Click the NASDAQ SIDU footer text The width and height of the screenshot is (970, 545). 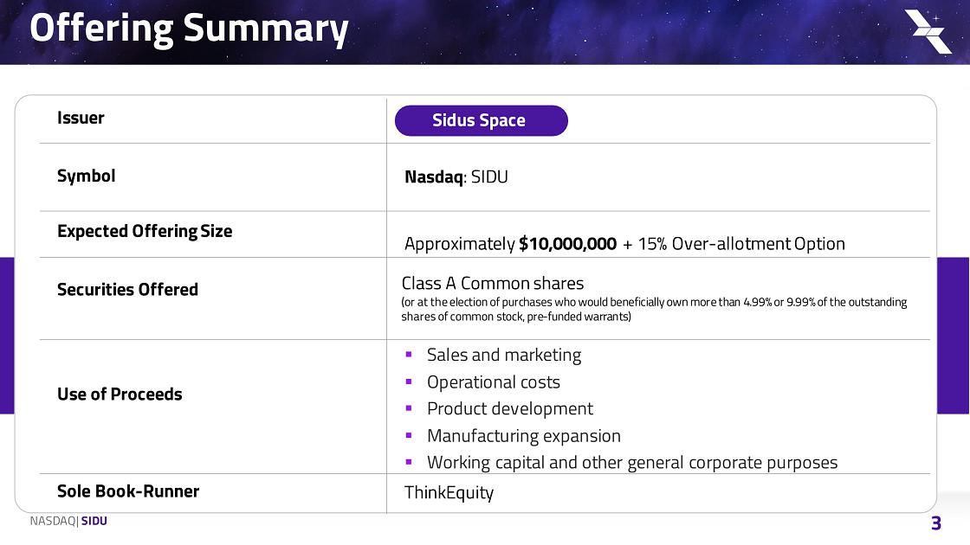68,522
